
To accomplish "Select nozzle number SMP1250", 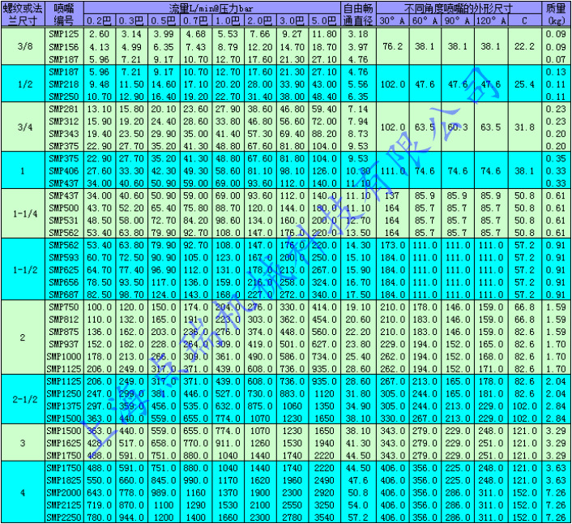I will point(64,393).
